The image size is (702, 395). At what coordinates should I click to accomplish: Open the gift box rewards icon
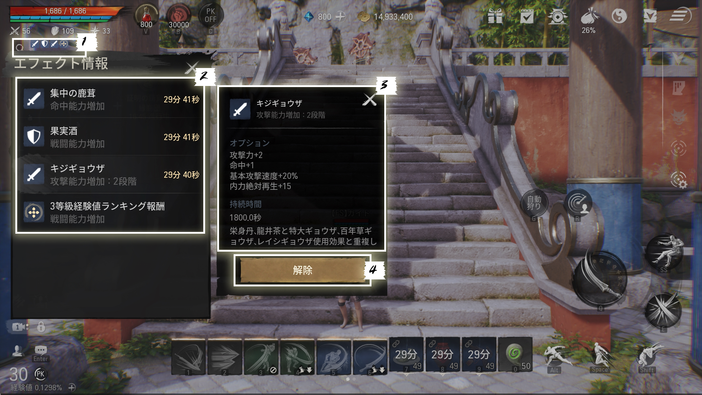click(x=495, y=16)
